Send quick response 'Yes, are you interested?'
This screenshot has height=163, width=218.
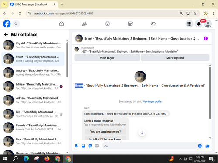click(x=106, y=132)
